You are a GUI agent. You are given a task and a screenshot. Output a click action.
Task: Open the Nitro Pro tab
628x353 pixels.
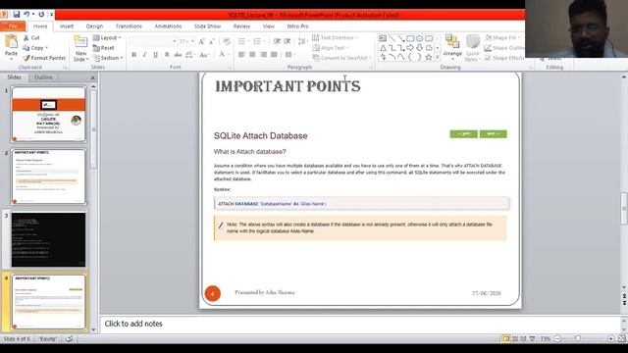pyautogui.click(x=297, y=26)
